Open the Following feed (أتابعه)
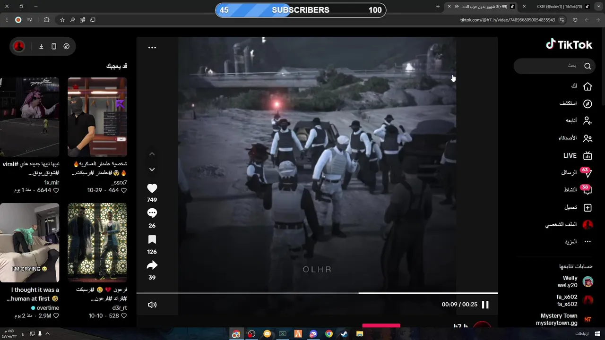605x340 pixels. [x=579, y=121]
